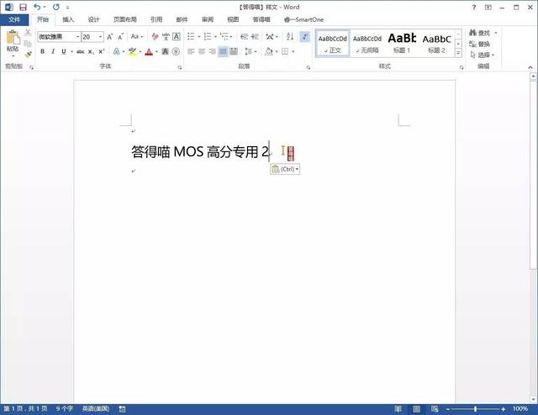538x415 pixels.
Task: Toggle Justify alignment button
Action: [x=223, y=51]
